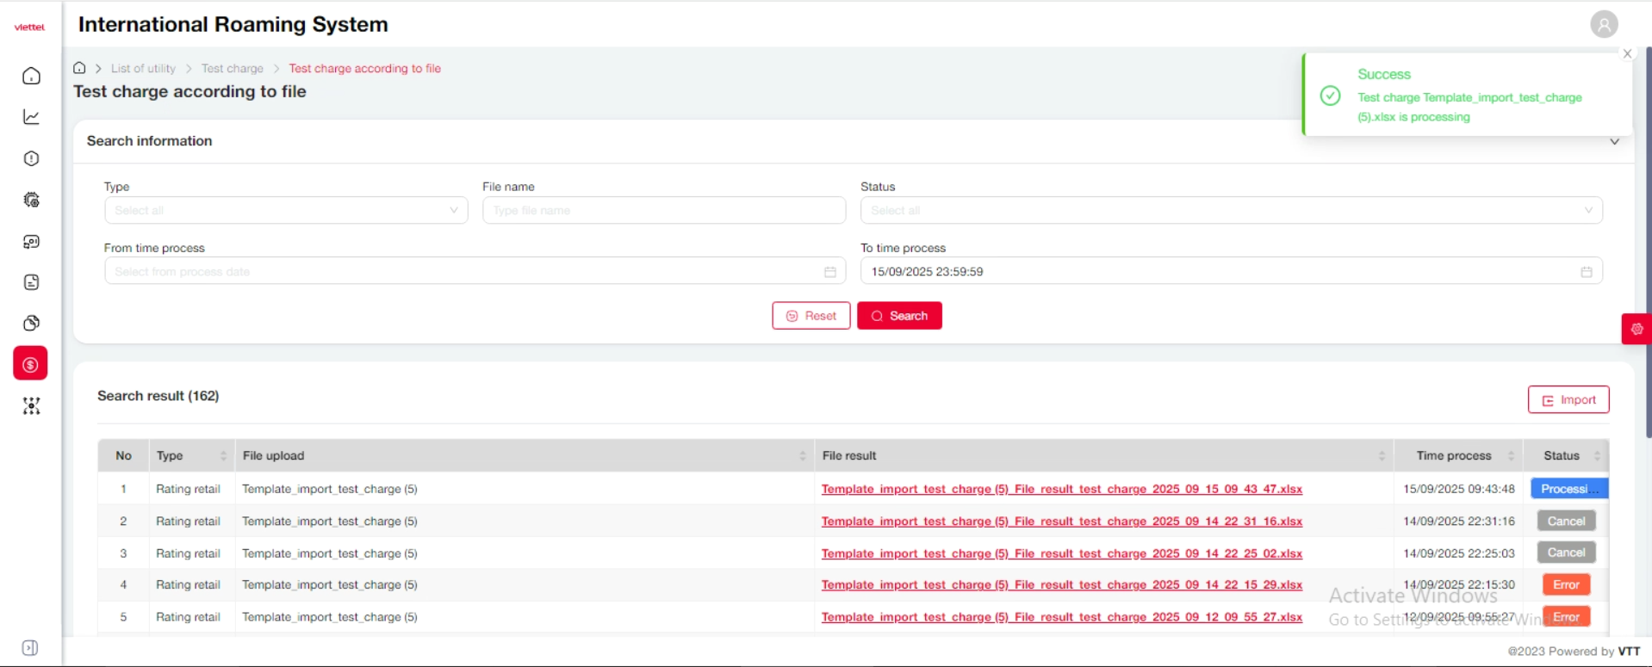Screen dimensions: 1652x667
Task: Open the red settings gear side tab
Action: click(1636, 329)
